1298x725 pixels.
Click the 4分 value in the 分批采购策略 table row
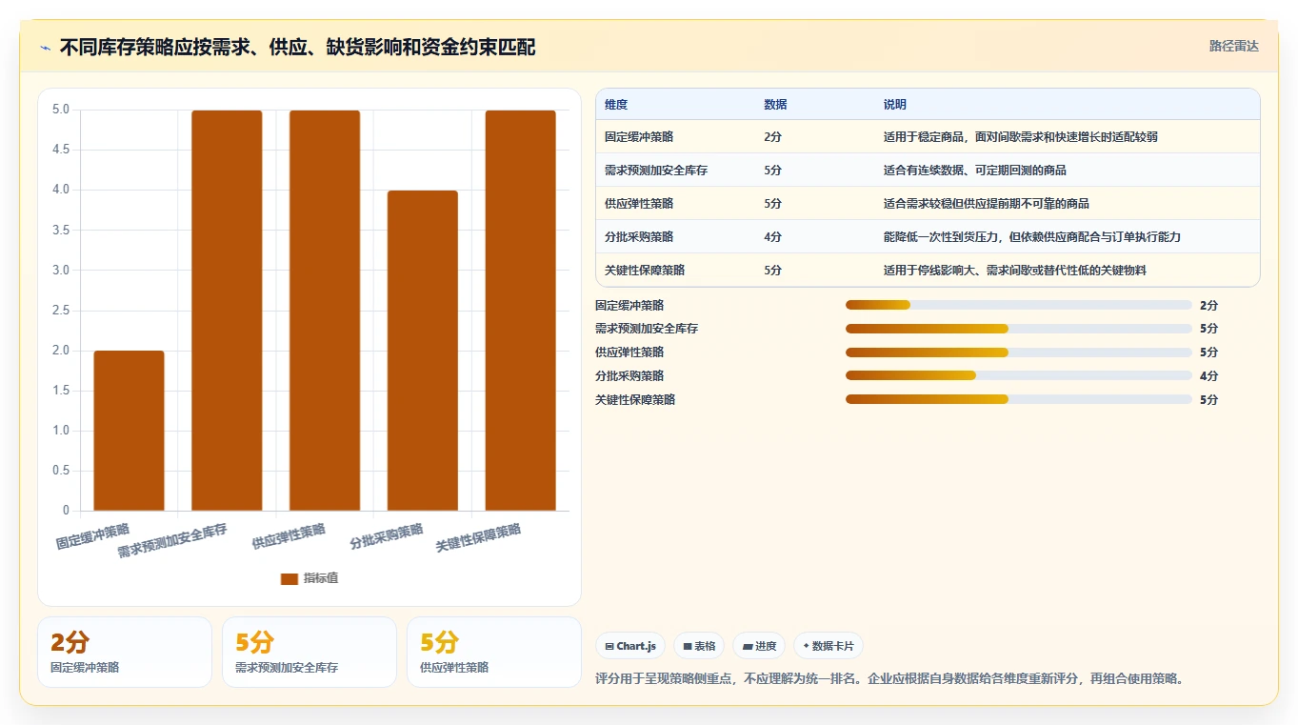pos(772,237)
